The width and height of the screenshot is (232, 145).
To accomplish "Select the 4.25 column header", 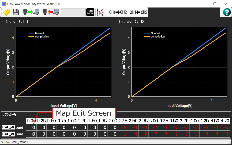I will click(205, 121).
